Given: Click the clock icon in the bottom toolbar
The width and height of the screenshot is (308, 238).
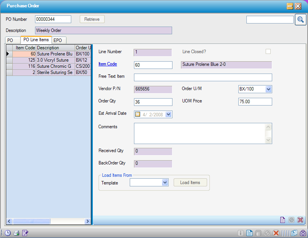Looking at the screenshot, I should point(7,233).
